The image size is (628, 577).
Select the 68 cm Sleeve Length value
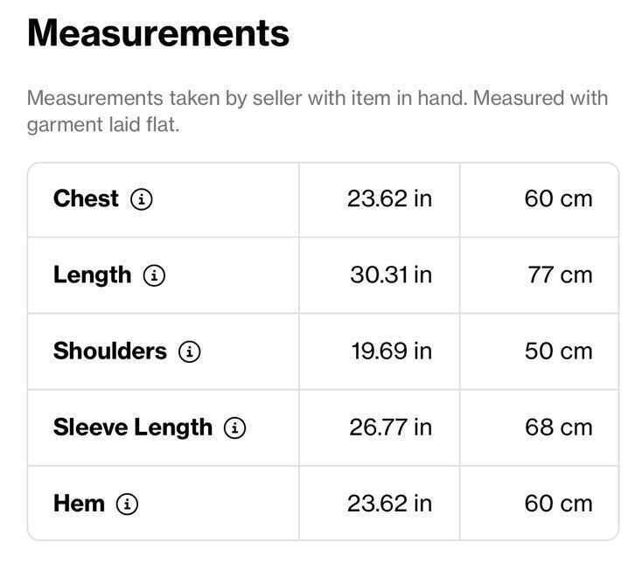(x=558, y=428)
